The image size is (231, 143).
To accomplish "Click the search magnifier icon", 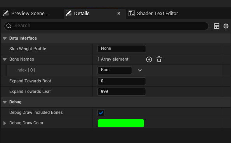I will click(9, 26).
